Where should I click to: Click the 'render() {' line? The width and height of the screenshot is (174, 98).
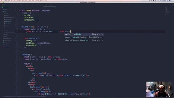(x=27, y=54)
